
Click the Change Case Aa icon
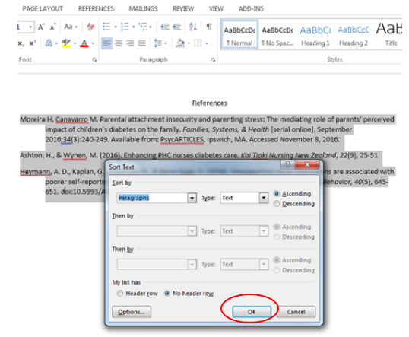click(68, 27)
